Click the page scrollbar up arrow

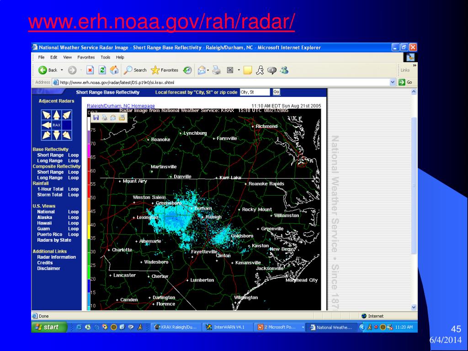tap(414, 91)
